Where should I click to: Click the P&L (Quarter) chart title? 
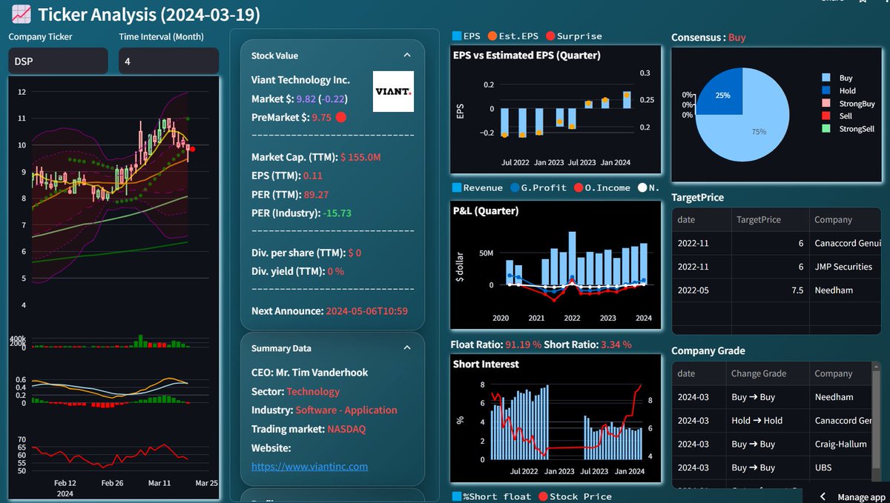tap(486, 210)
